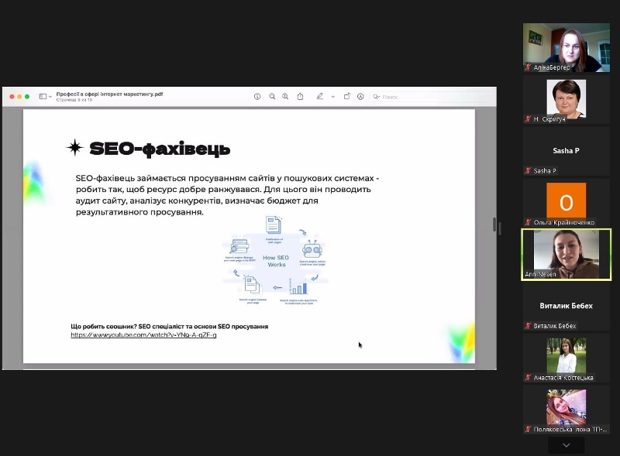Show the markup toolbar

click(360, 97)
